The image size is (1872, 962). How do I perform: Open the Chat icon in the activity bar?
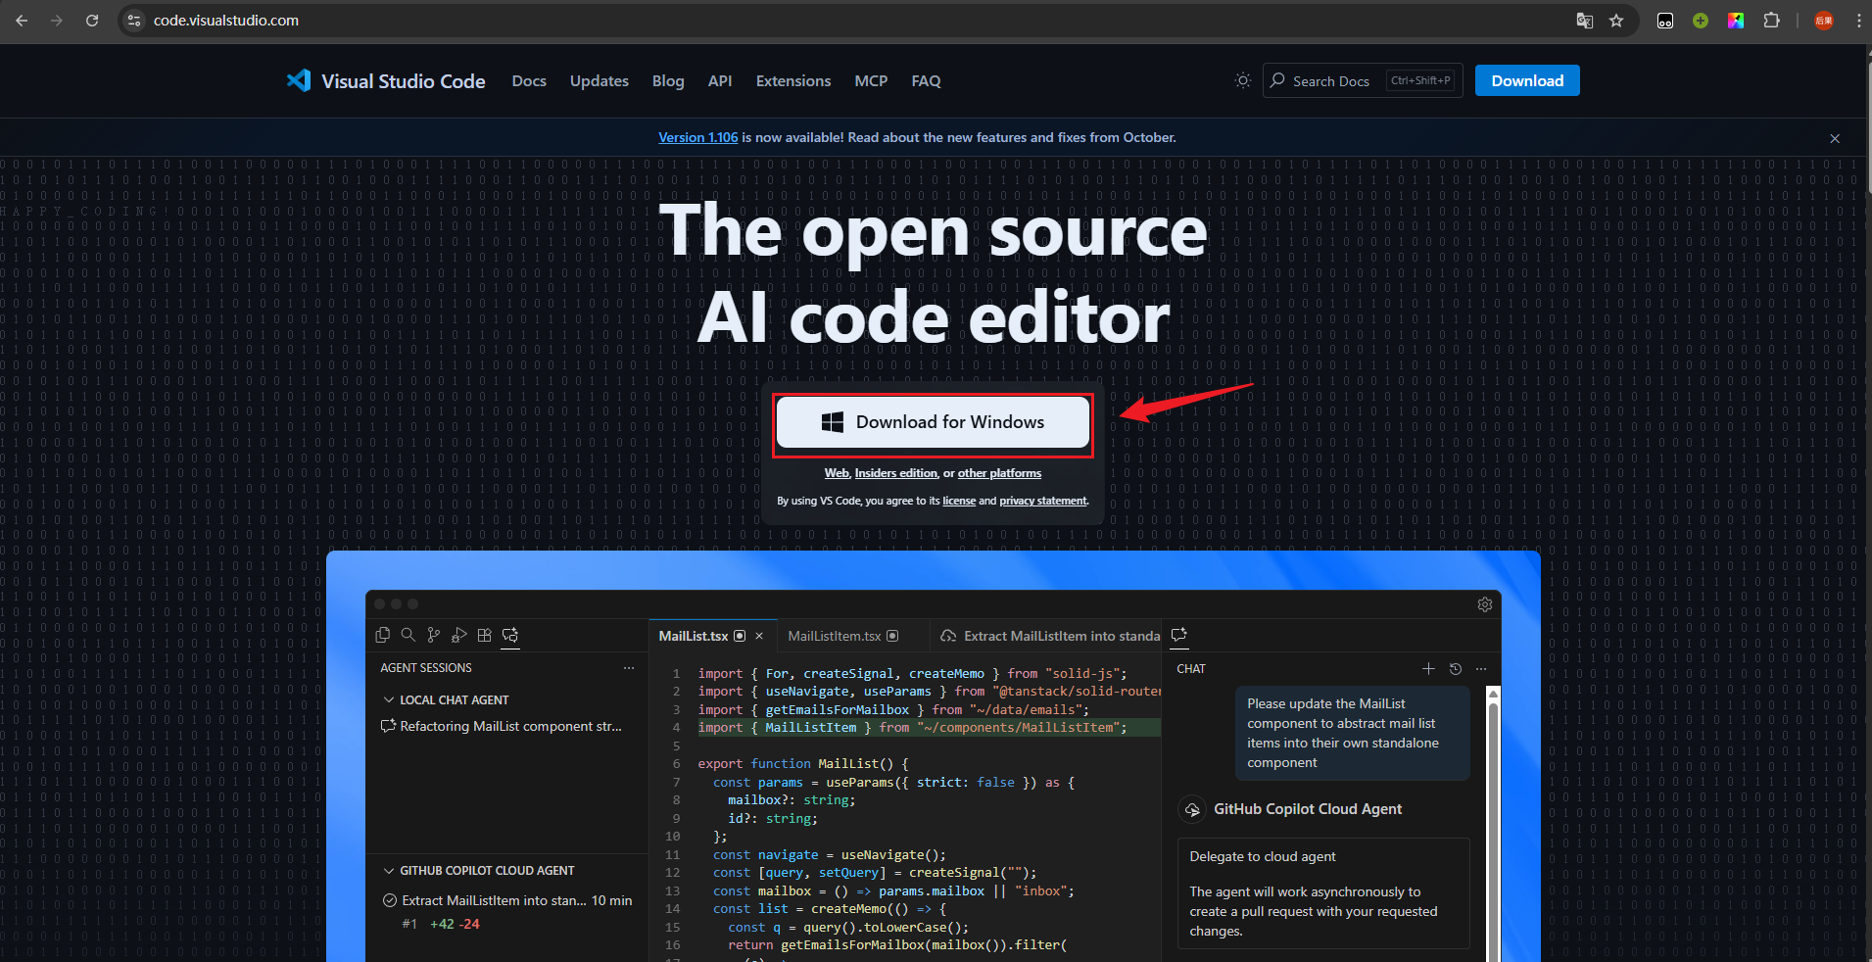pos(509,635)
